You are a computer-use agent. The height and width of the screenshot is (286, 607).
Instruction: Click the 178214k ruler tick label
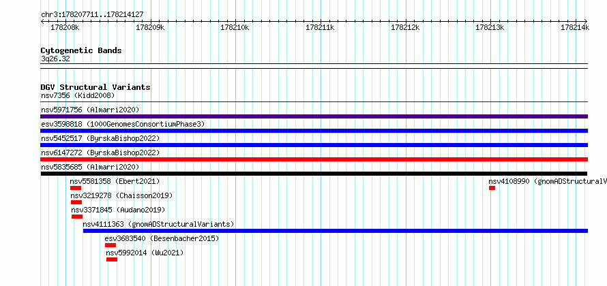click(x=575, y=27)
